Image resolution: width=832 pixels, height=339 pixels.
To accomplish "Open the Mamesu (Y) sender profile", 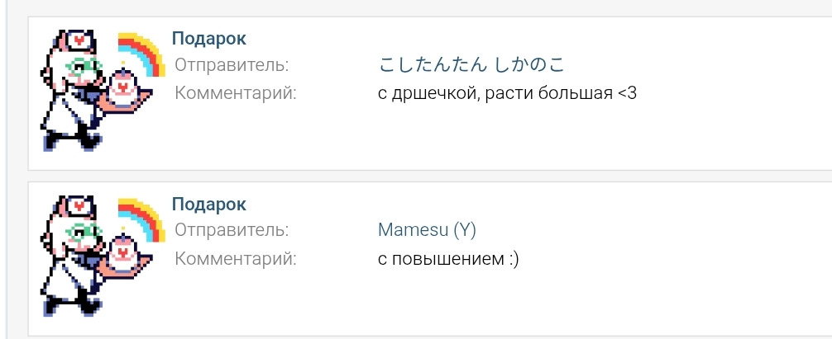I will click(427, 230).
